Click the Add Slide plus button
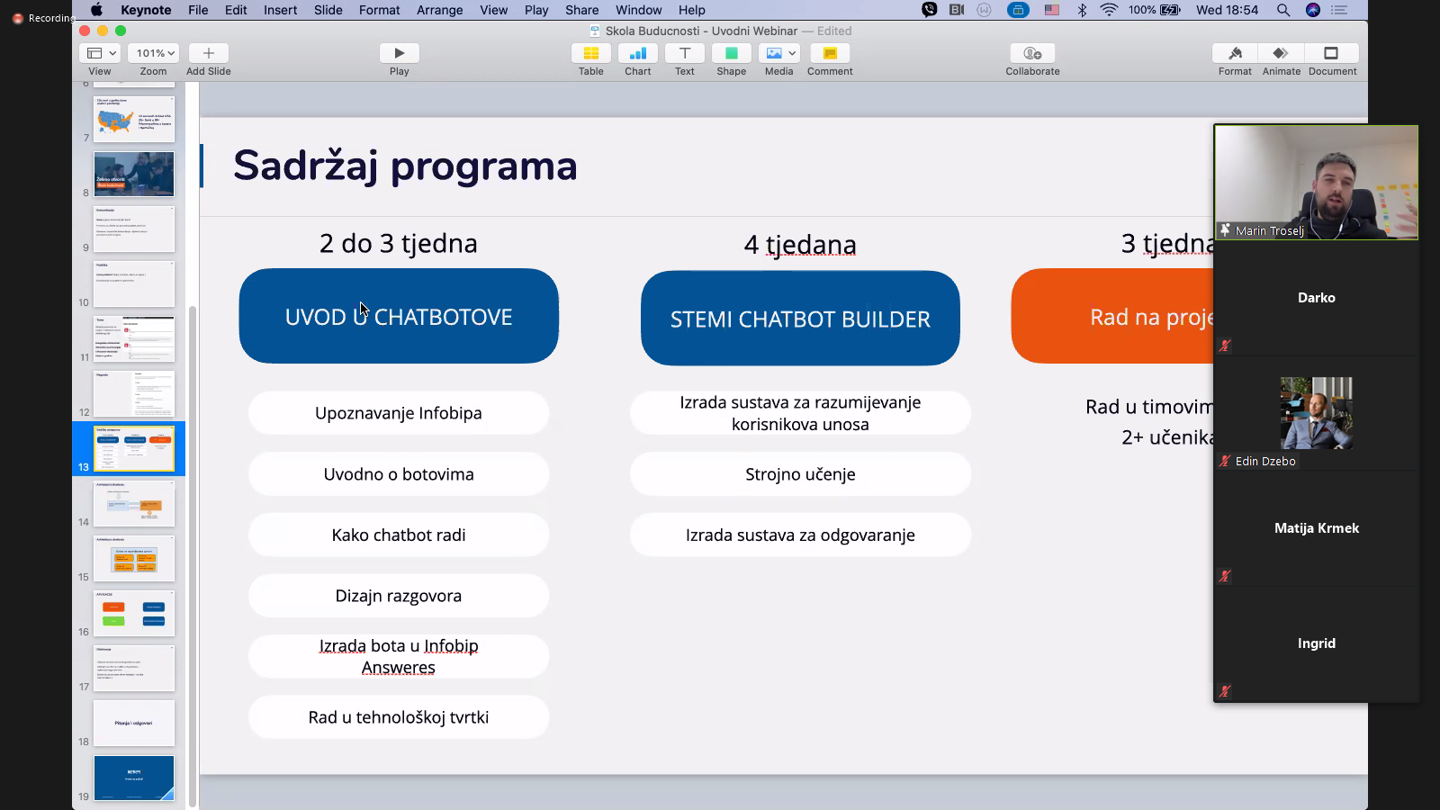Screen dimensions: 1440x810 pos(208,53)
